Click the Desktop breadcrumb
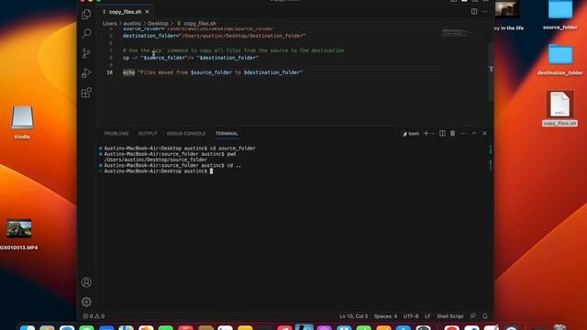587x330 pixels. [x=158, y=23]
